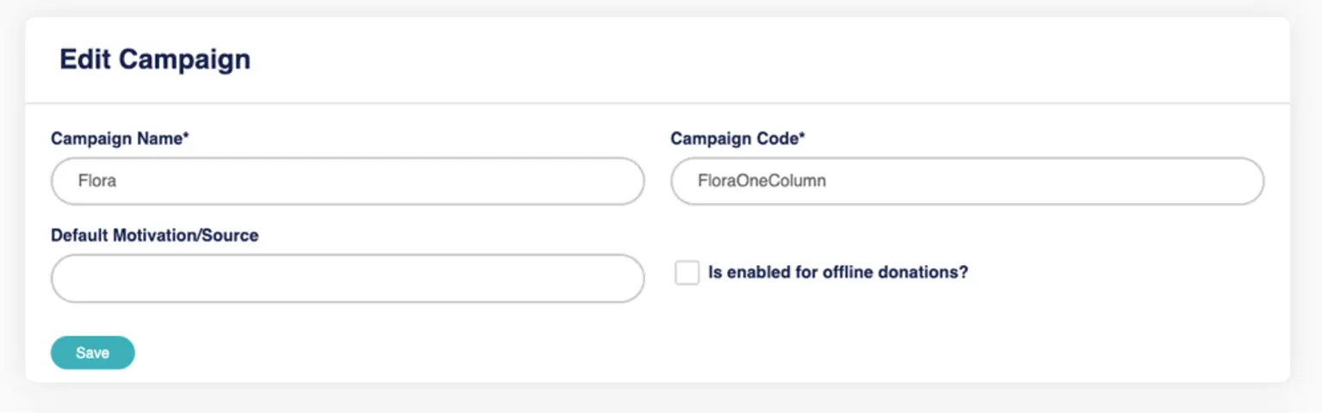Enable the offline donations checkbox

(x=686, y=273)
